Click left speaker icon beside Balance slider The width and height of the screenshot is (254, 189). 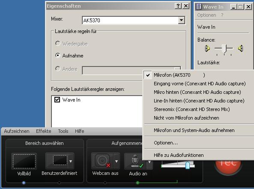click(x=207, y=48)
